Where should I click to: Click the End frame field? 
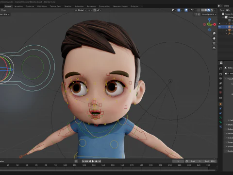pos(210,161)
